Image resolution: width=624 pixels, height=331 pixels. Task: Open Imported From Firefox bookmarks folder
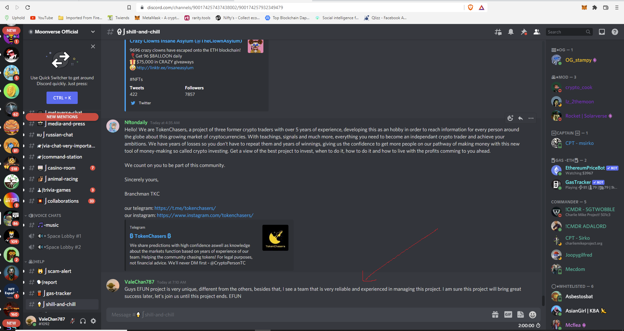pos(80,18)
